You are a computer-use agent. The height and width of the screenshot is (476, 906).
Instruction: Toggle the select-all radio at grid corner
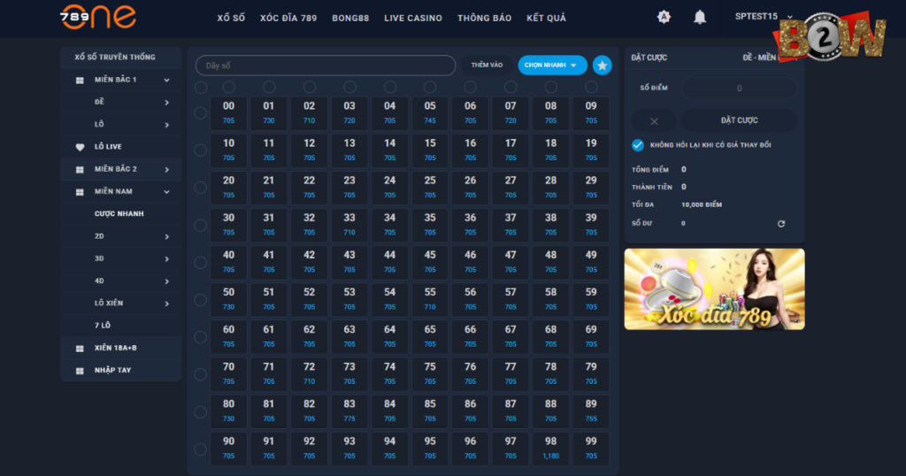tap(201, 88)
